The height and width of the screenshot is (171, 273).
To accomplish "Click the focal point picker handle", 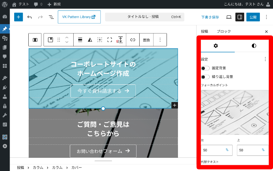I will point(235,112).
